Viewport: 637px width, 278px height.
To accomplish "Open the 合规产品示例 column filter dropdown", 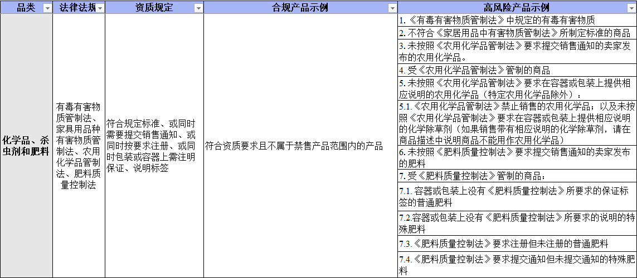I will (392, 8).
